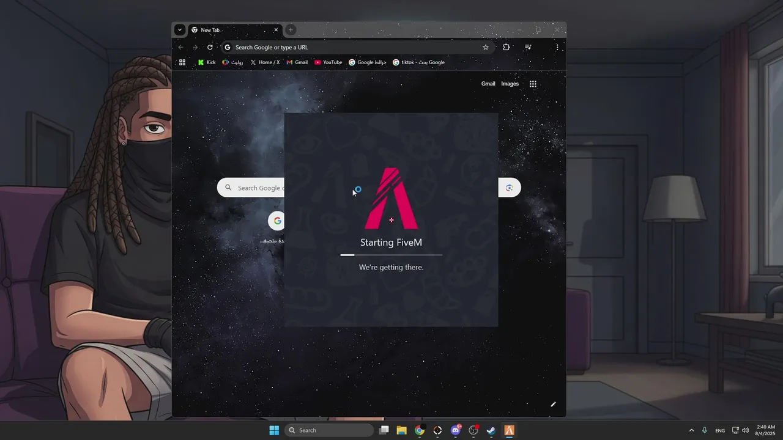
Task: Go forward with Chrome's forward arrow
Action: point(195,47)
